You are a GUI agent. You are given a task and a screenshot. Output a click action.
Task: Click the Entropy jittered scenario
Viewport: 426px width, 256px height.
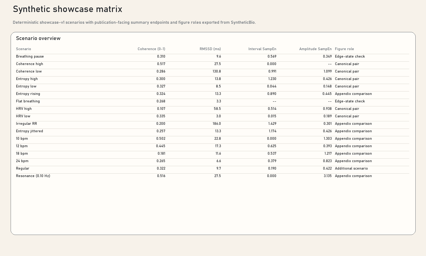click(x=29, y=131)
